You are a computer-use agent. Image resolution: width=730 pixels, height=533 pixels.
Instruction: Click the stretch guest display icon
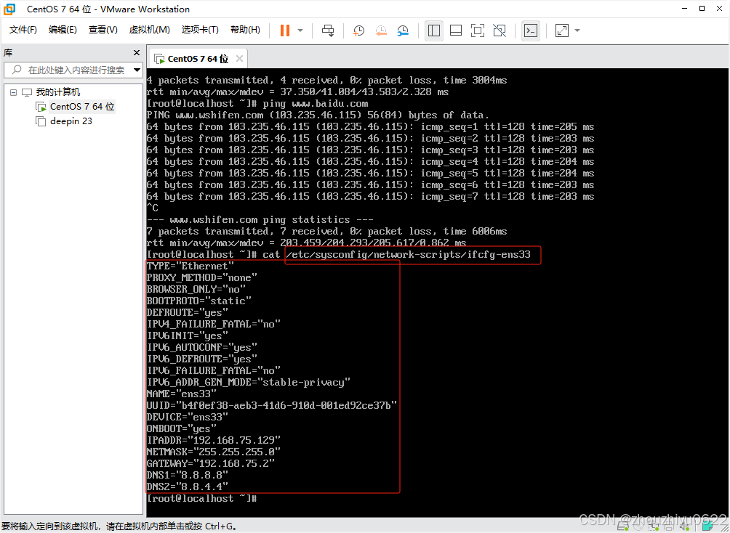click(562, 30)
